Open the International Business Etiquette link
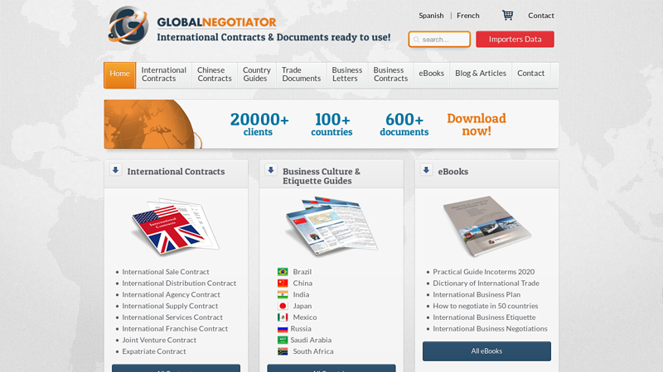The width and height of the screenshot is (663, 372). tap(484, 317)
